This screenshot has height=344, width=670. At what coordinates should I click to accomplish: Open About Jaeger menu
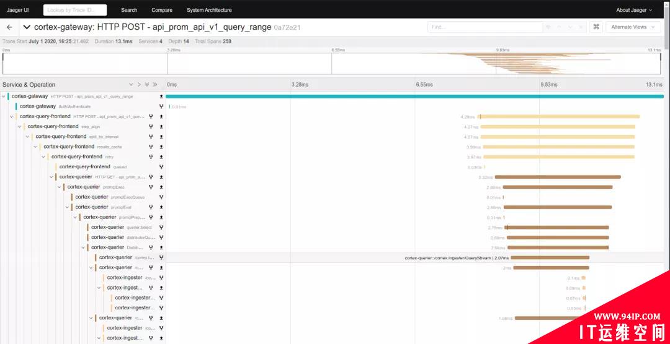634,10
